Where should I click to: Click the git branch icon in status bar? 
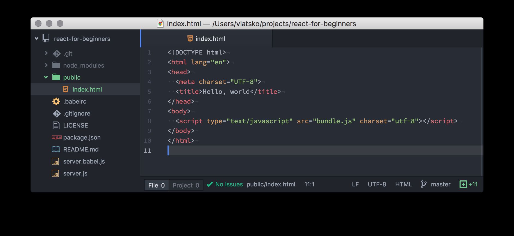pyautogui.click(x=424, y=184)
